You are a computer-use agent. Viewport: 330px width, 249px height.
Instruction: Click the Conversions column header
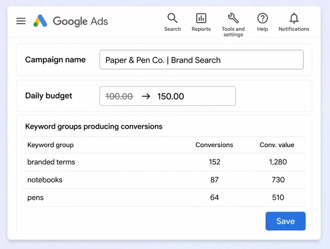click(215, 145)
